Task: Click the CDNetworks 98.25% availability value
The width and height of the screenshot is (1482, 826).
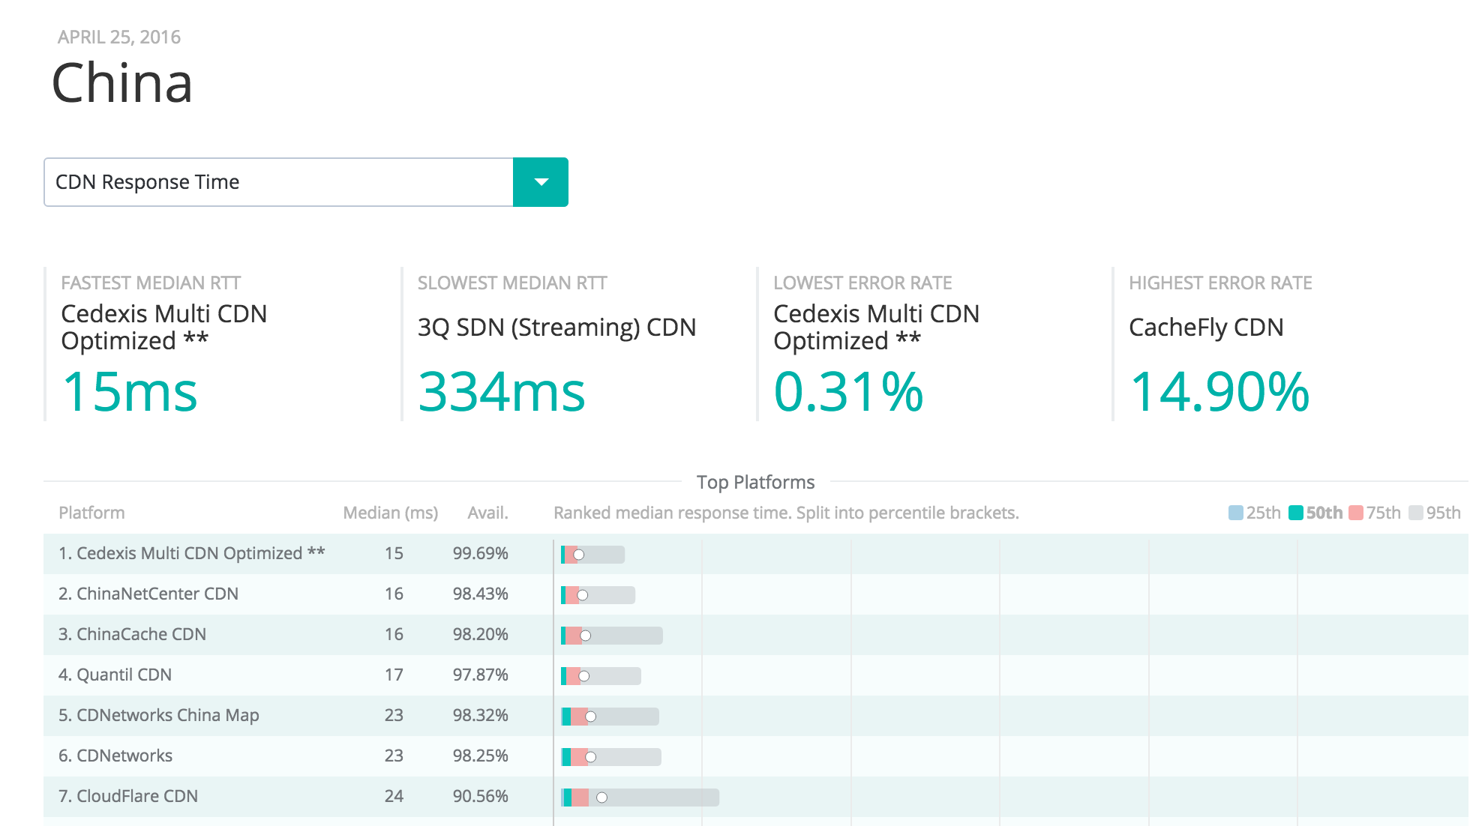Action: tap(480, 756)
